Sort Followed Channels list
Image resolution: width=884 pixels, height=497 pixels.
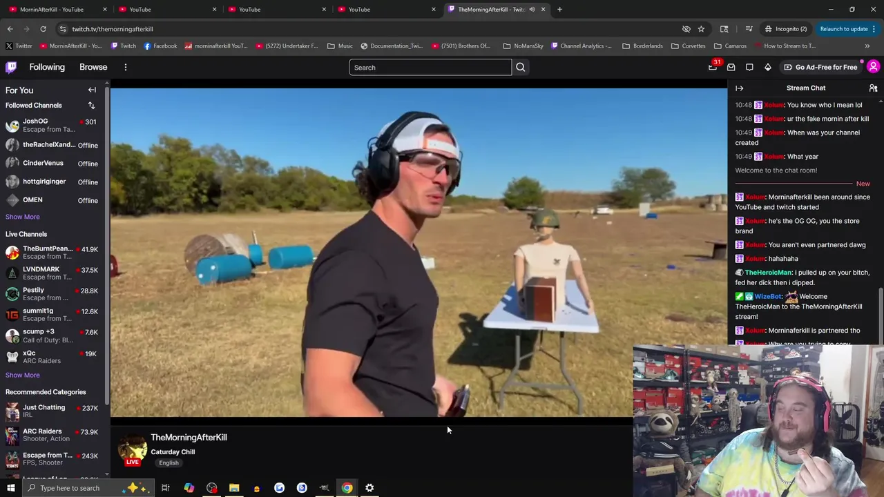pyautogui.click(x=91, y=105)
